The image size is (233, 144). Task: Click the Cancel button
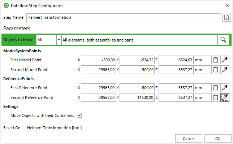[x=189, y=139]
